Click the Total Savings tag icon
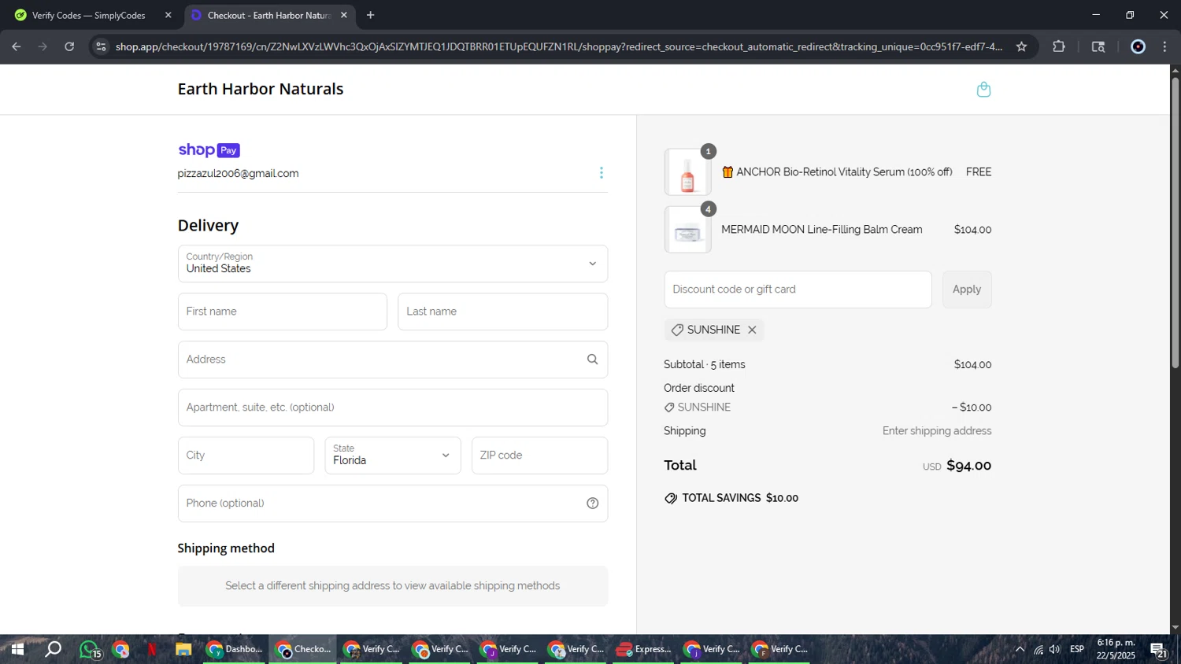 (671, 499)
